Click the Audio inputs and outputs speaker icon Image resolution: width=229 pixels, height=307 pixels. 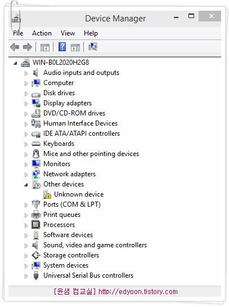35,73
